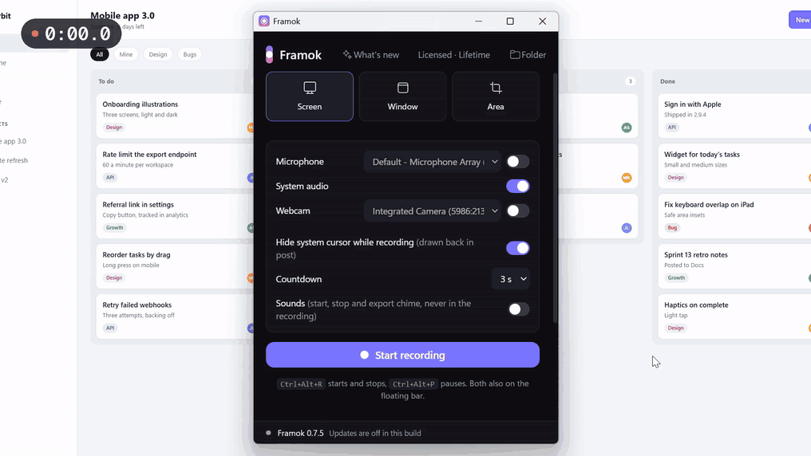Viewport: 811px width, 456px height.
Task: Open Rate limit the export endpoint card
Action: coord(175,166)
